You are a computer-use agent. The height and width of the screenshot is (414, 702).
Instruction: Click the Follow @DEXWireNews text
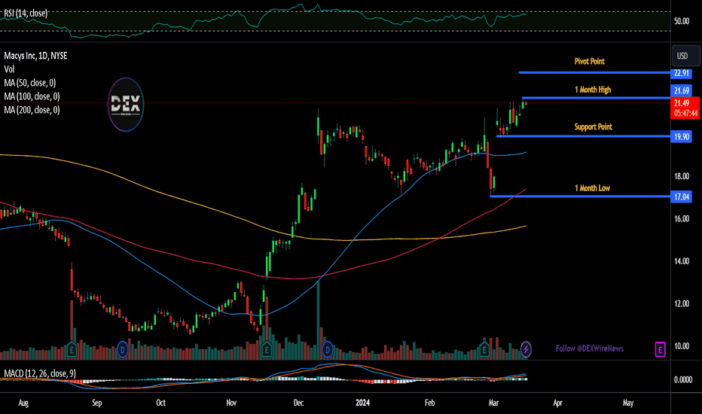[590, 349]
